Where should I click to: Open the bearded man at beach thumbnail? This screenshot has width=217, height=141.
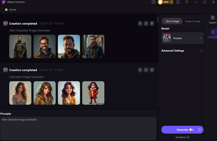(x=69, y=46)
